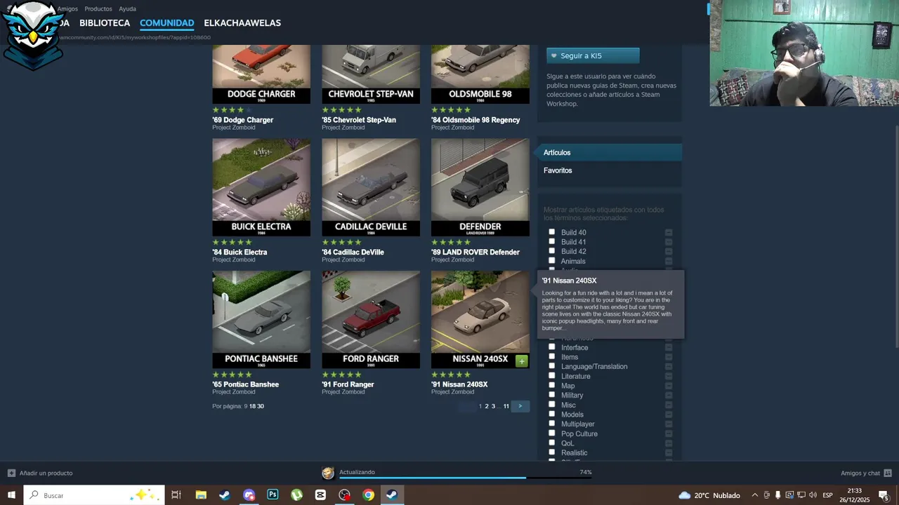This screenshot has width=899, height=505.
Task: Open the downloading game's avatar icon
Action: tap(328, 473)
